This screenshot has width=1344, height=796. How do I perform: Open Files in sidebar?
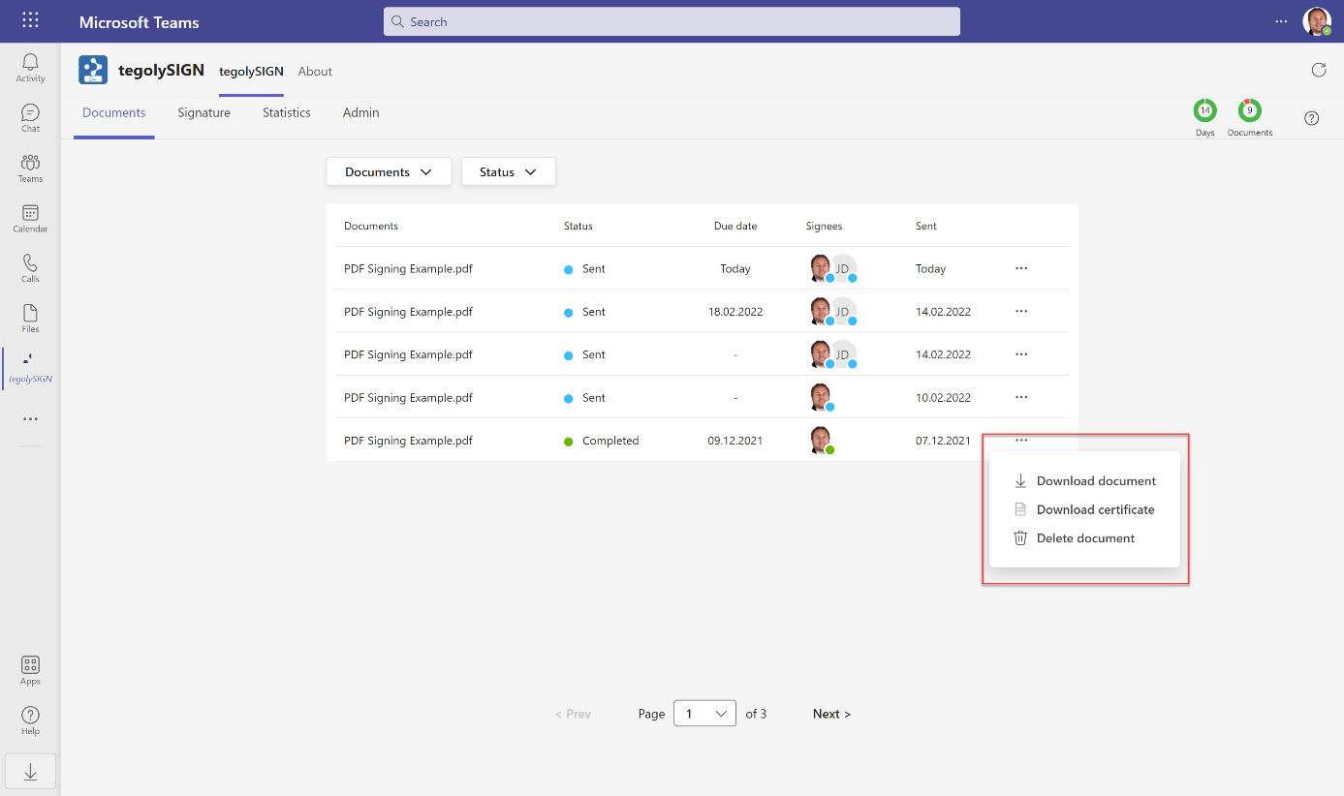[x=30, y=319]
